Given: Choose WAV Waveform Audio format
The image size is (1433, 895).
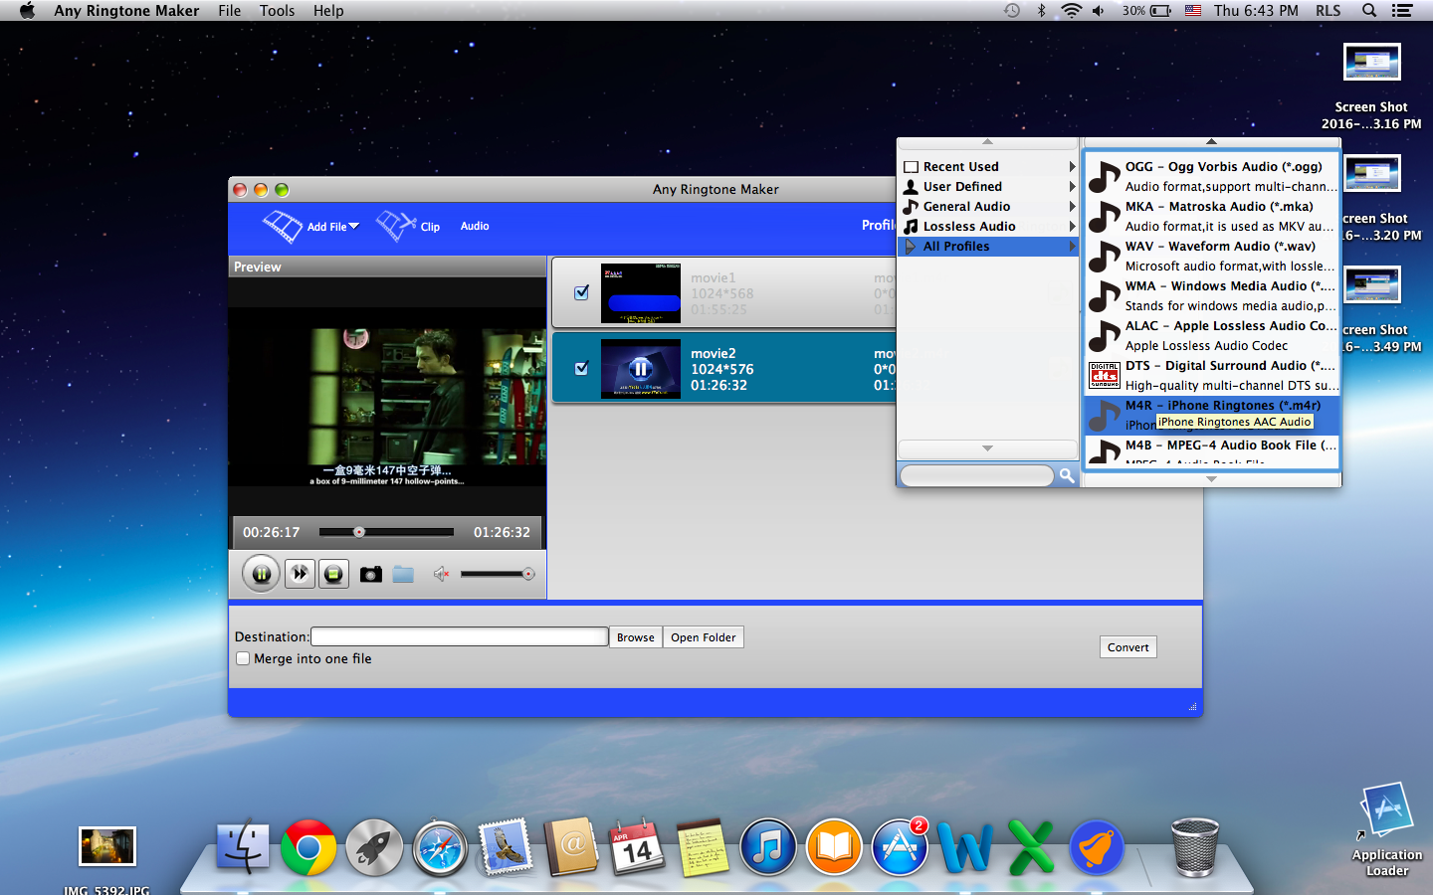Looking at the screenshot, I should (1212, 256).
